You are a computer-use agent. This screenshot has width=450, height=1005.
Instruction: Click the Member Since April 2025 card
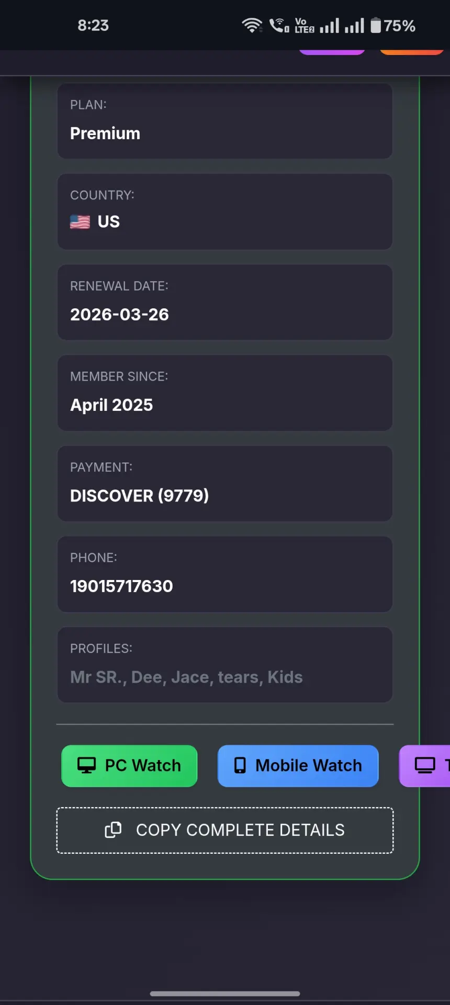pyautogui.click(x=225, y=393)
